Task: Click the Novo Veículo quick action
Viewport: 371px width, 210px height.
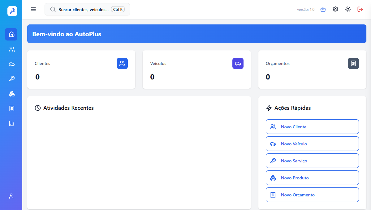Action: (312, 144)
